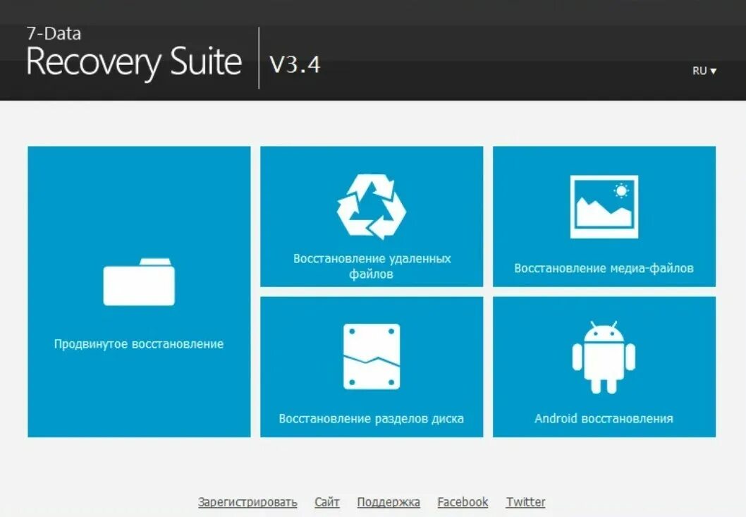Click the recycle arrows icon
This screenshot has height=517, width=746.
(x=371, y=206)
